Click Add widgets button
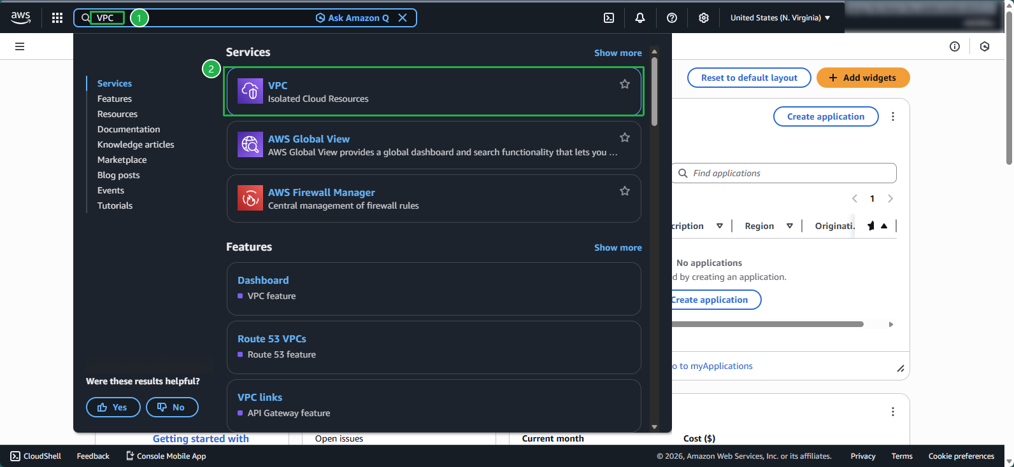The image size is (1014, 467). [x=863, y=78]
